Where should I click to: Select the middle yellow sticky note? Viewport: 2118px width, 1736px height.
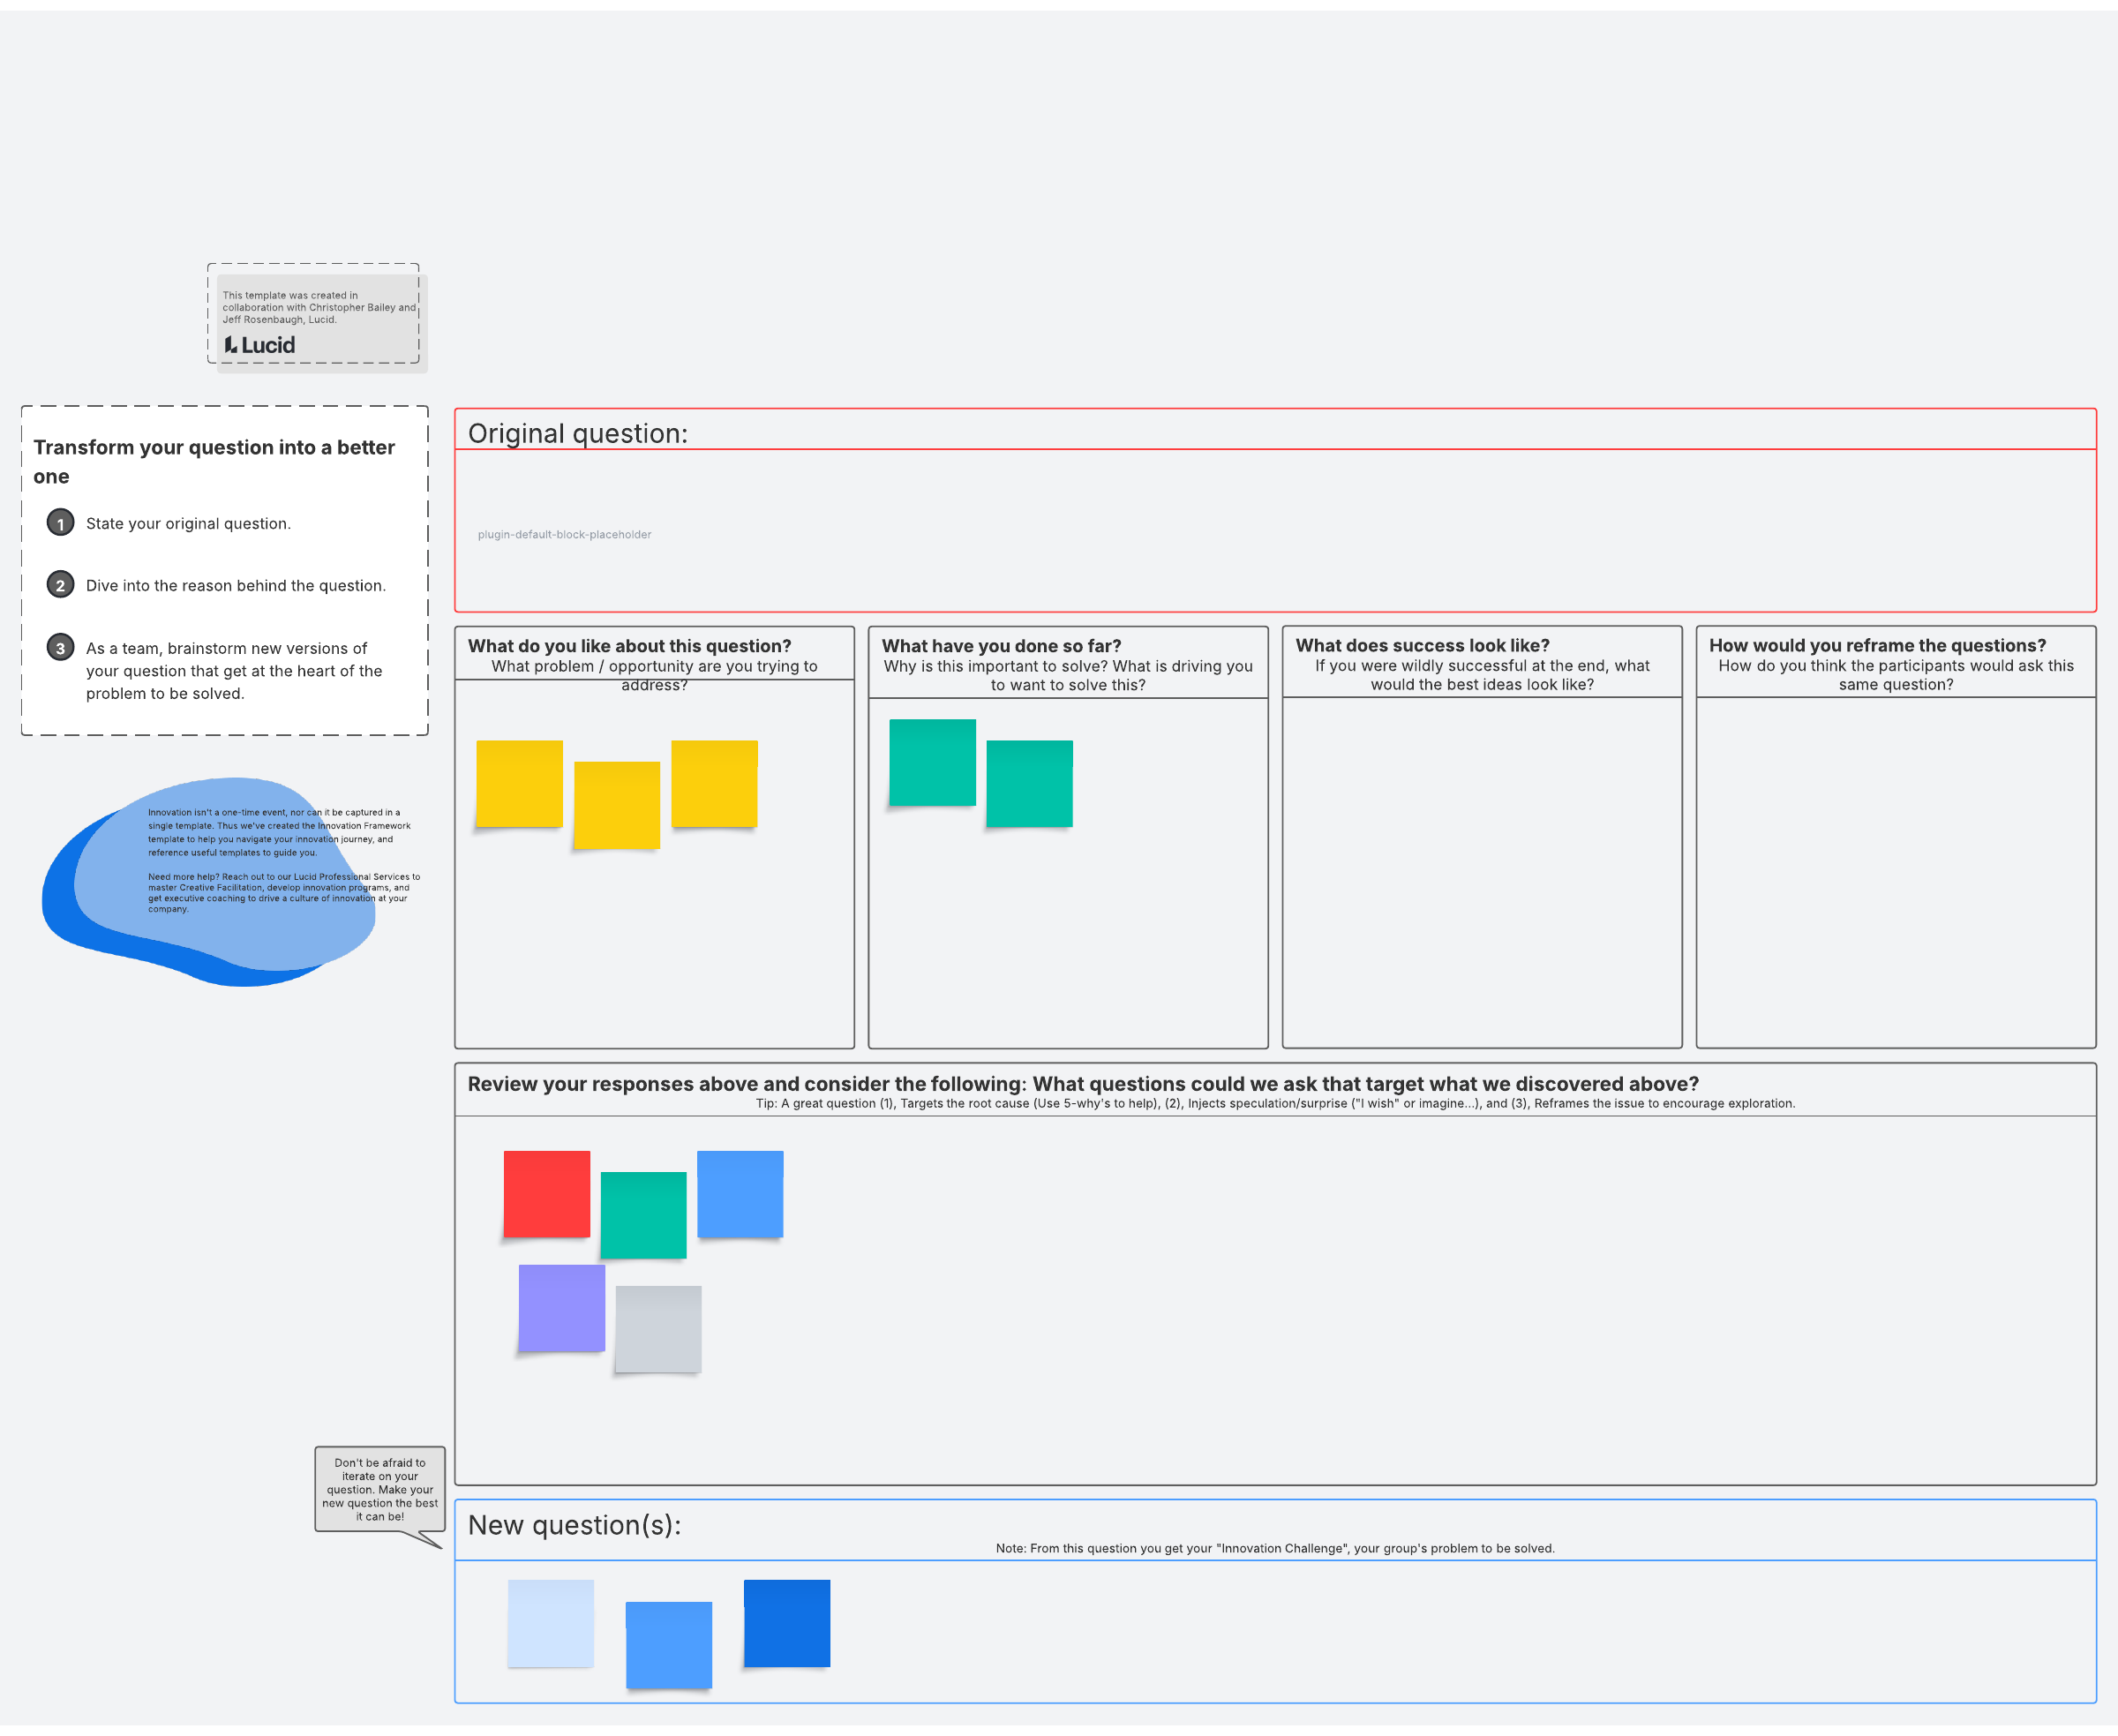(616, 804)
